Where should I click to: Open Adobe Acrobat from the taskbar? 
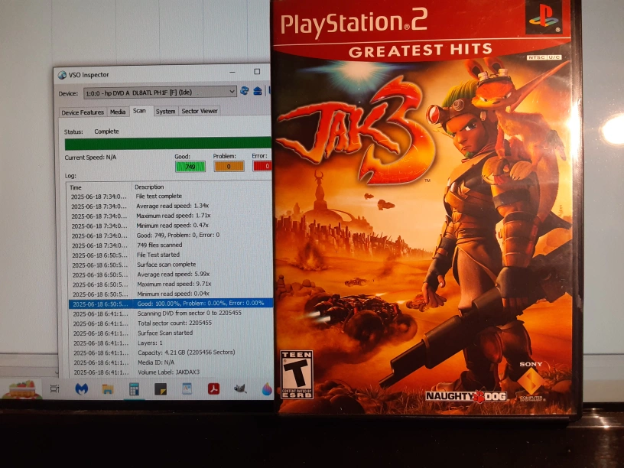213,388
